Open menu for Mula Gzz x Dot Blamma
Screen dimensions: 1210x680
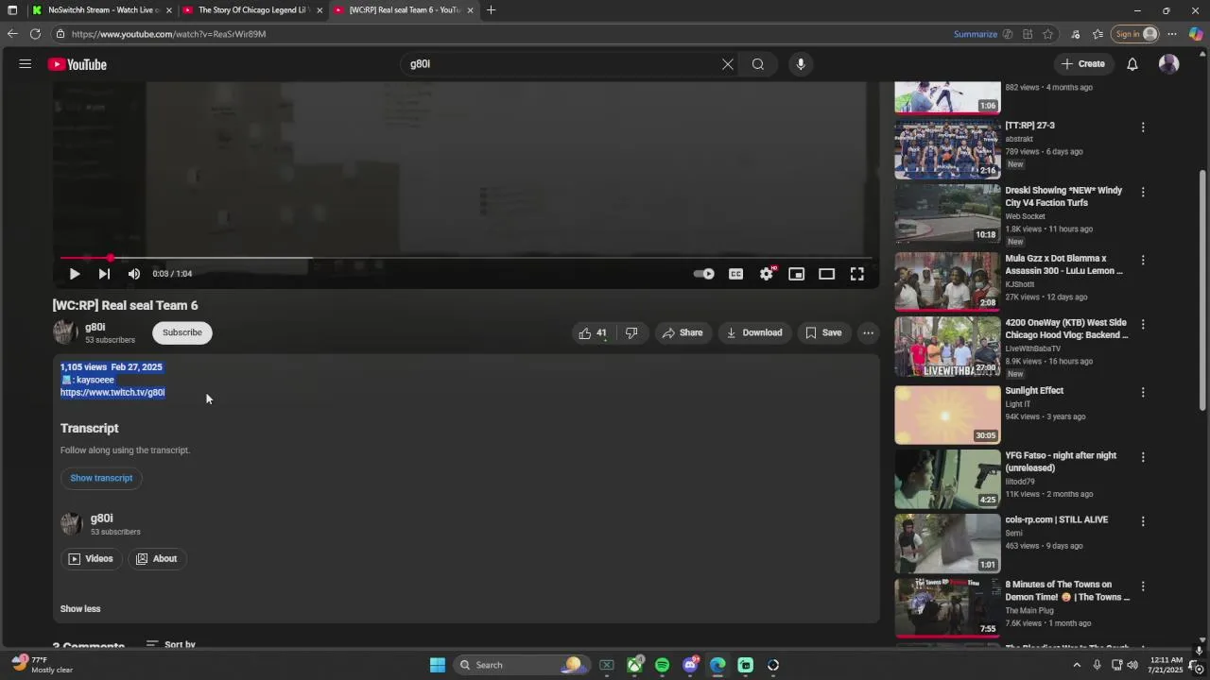point(1143,260)
